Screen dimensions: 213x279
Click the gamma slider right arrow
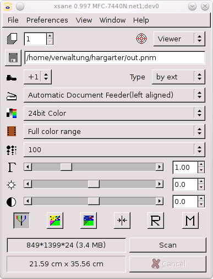click(159, 167)
